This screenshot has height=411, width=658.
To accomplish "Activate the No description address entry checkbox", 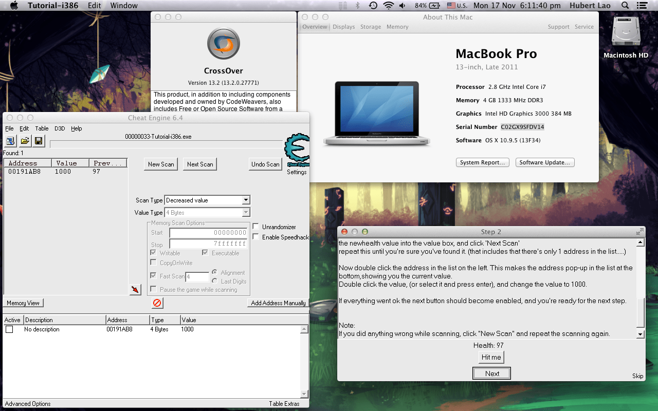I will coord(9,329).
